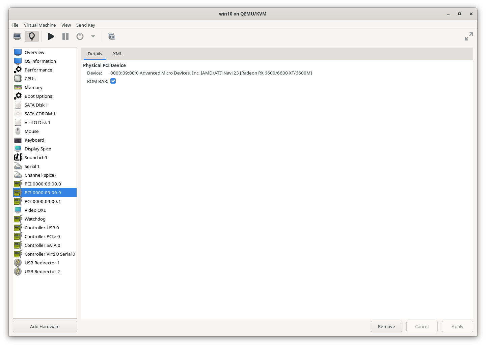The image size is (486, 346).
Task: Click the Apply button
Action: pos(457,326)
